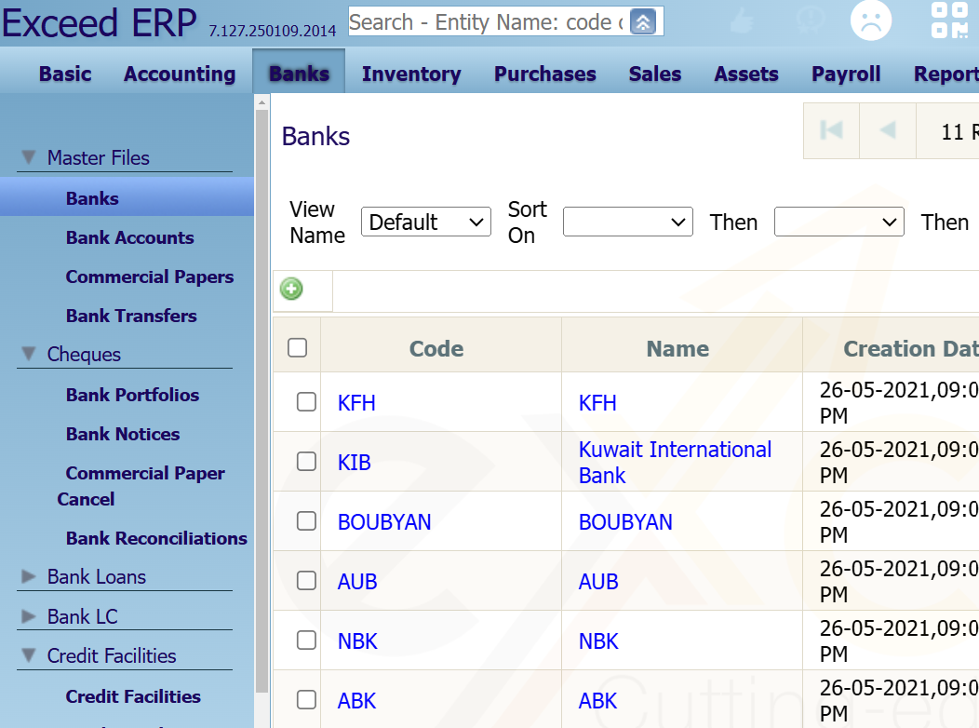The height and width of the screenshot is (728, 979).
Task: Open the AUB code link
Action: click(357, 581)
